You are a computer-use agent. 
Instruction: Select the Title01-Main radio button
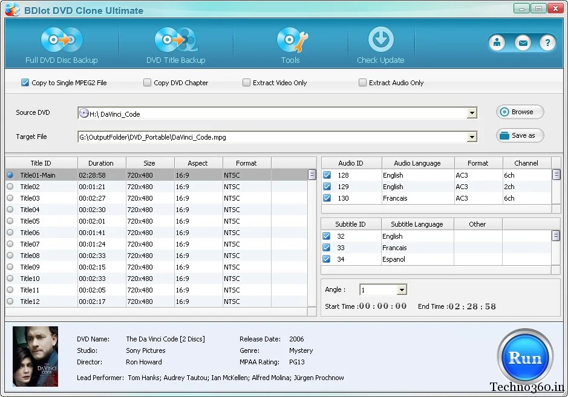[10, 175]
